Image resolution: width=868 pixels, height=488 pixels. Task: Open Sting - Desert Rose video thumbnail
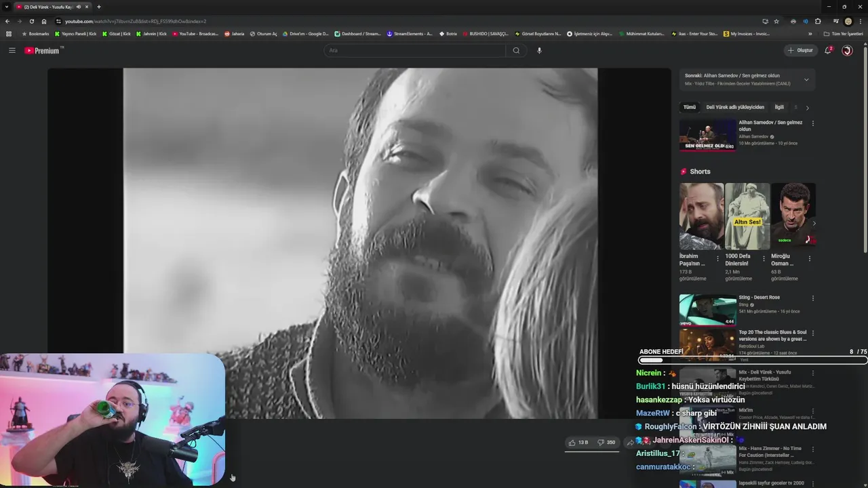[707, 310]
